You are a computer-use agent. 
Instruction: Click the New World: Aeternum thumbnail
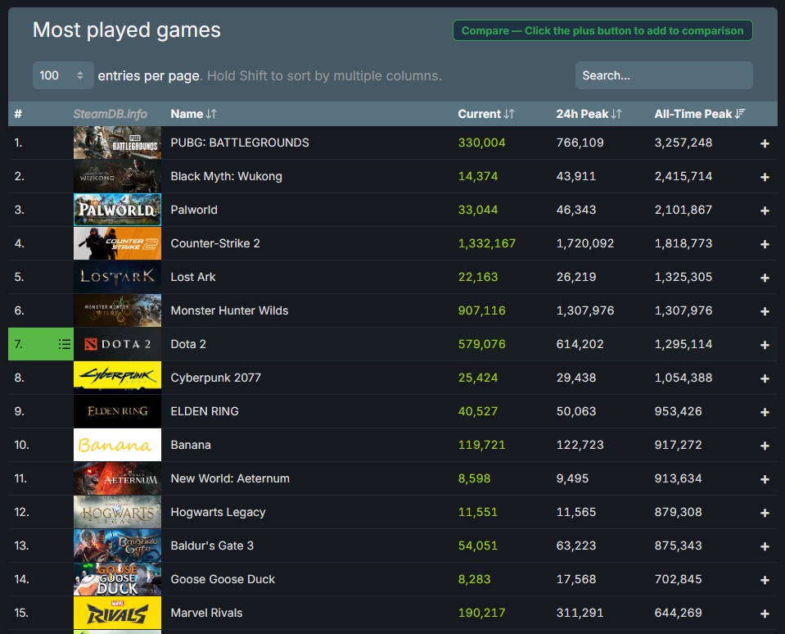(117, 478)
